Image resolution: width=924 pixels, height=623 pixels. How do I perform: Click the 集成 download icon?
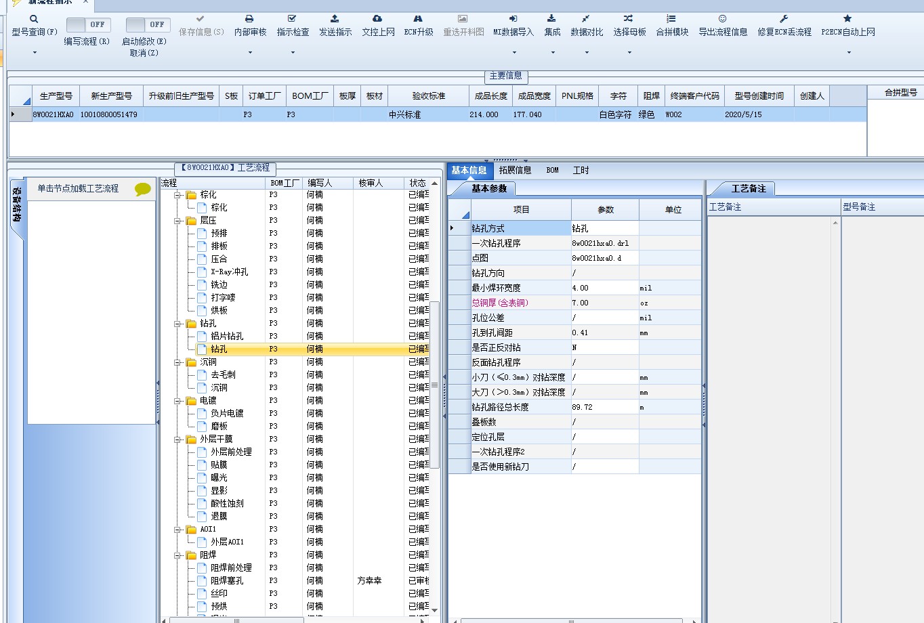[x=551, y=19]
